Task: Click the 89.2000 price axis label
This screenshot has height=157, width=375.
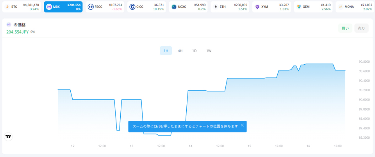Action: point(364,138)
